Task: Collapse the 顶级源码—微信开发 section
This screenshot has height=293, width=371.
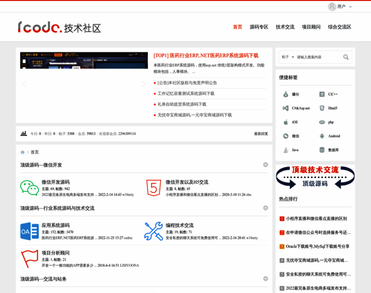Action: [x=266, y=165]
